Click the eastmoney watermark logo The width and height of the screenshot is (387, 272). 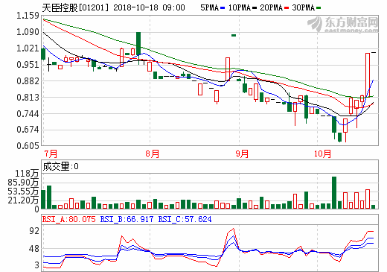pyautogui.click(x=342, y=25)
